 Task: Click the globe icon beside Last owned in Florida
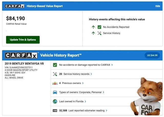(x=55, y=102)
